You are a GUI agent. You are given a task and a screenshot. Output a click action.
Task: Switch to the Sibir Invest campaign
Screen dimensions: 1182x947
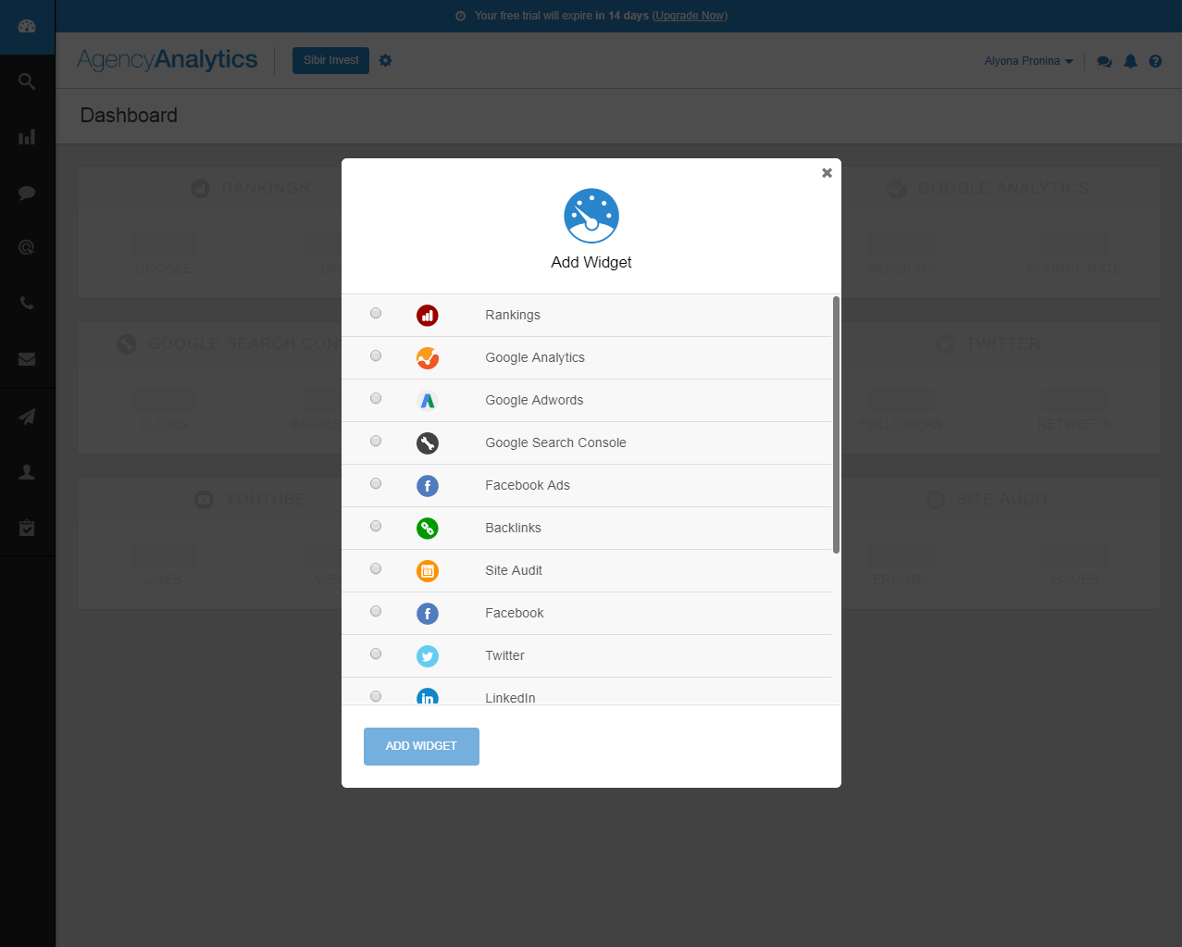point(330,60)
